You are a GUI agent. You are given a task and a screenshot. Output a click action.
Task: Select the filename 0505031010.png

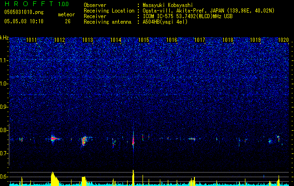click(24, 12)
